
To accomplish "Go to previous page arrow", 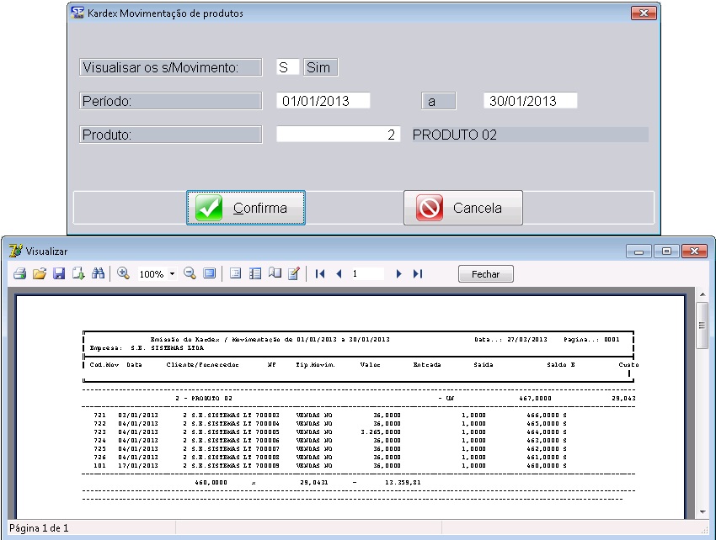I will click(339, 274).
